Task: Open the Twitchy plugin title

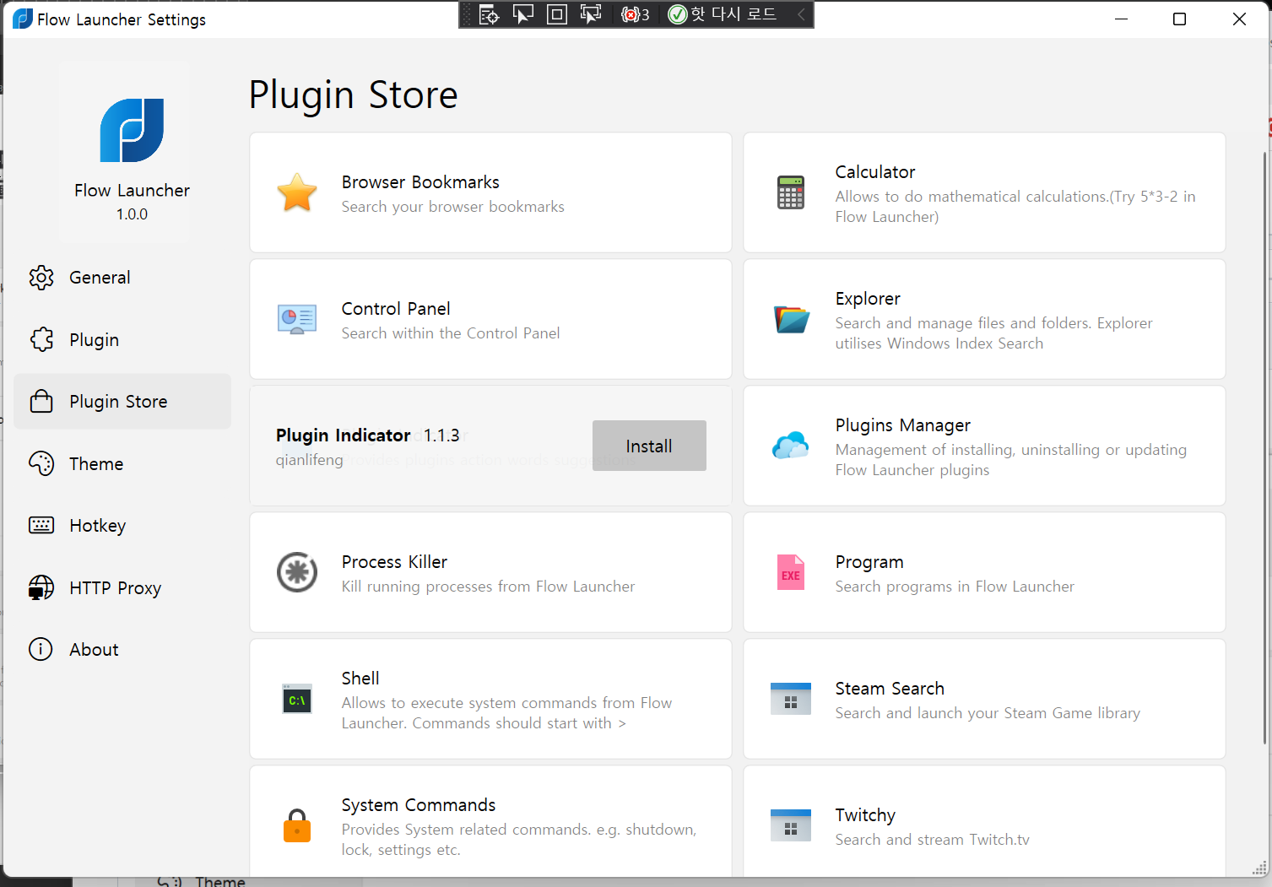Action: 865,815
